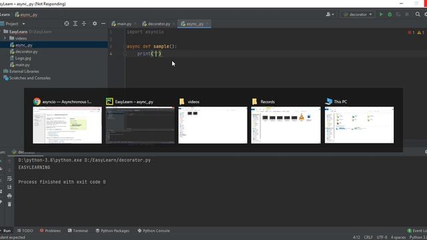Close the main.py tab

(135, 24)
